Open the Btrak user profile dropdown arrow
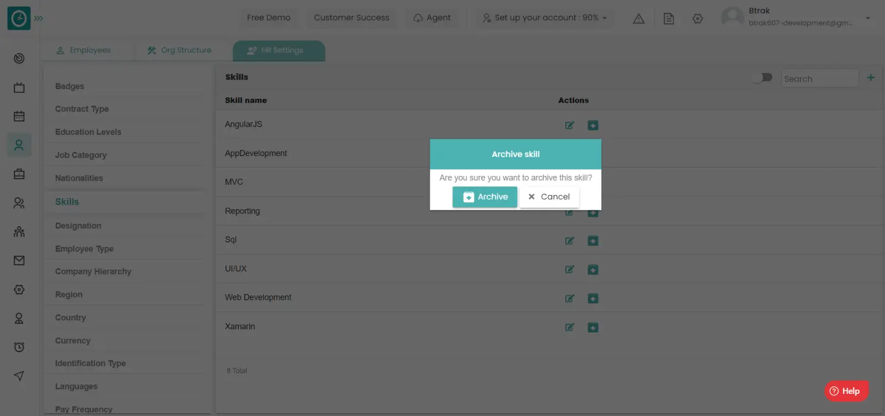Viewport: 885px width, 416px height. [868, 18]
